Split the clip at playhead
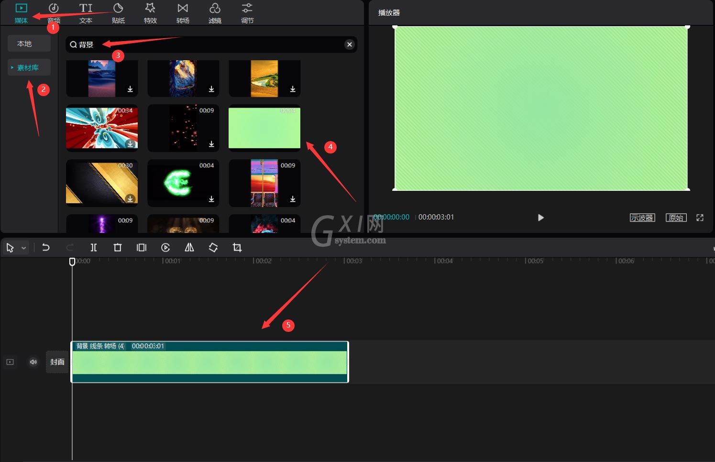The image size is (715, 462). coord(94,247)
